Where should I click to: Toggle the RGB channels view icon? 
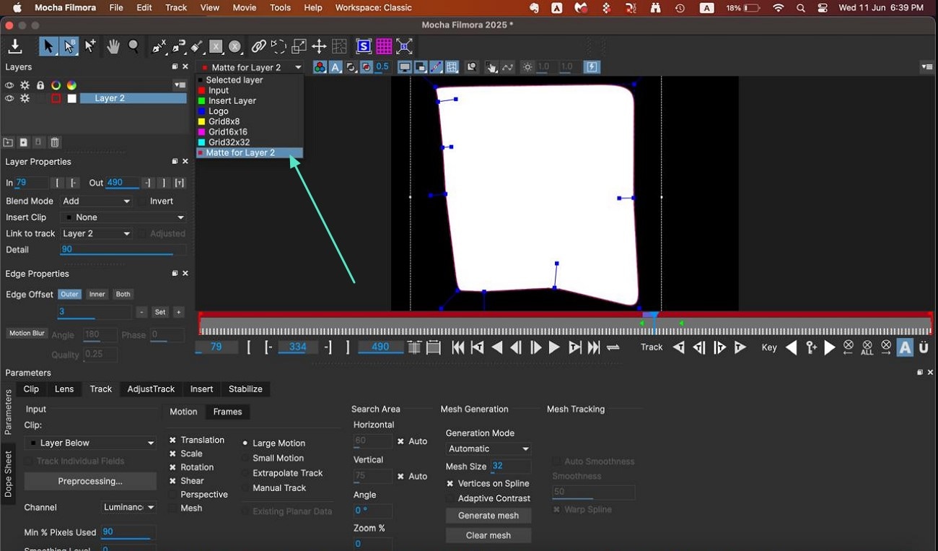320,67
